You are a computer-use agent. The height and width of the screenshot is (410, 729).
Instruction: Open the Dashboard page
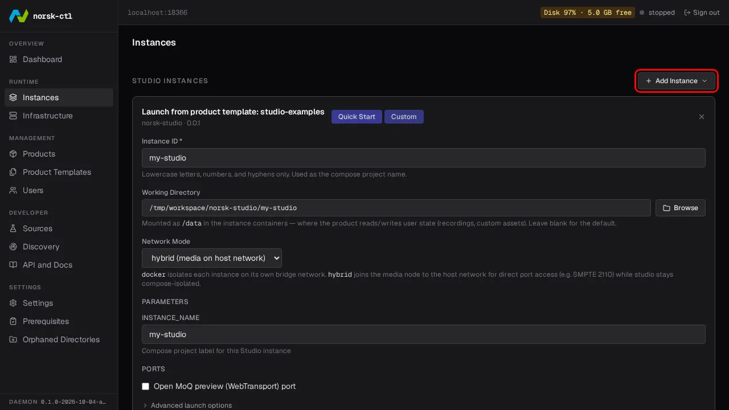[59, 59]
